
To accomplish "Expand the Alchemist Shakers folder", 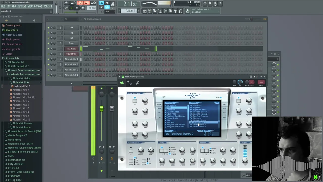I will pyautogui.click(x=22, y=123).
